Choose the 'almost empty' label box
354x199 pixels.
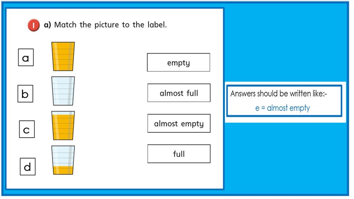(179, 123)
